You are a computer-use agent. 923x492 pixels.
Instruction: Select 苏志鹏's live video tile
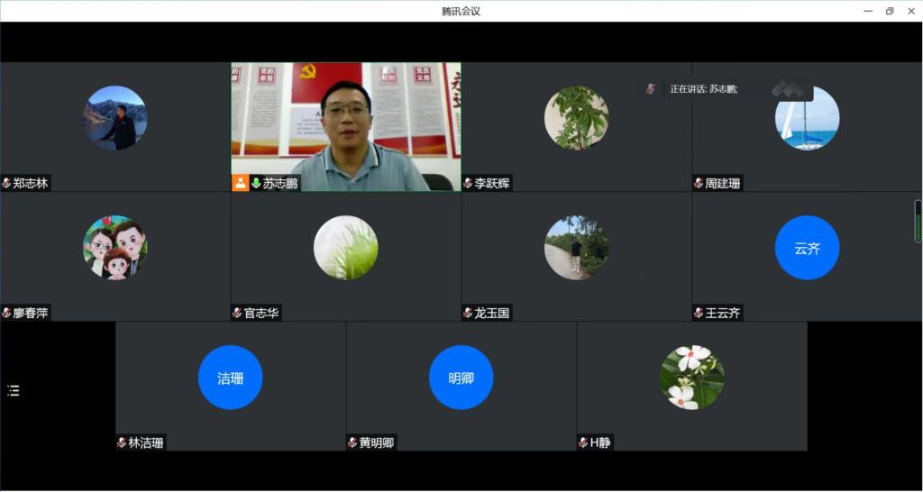point(346,122)
